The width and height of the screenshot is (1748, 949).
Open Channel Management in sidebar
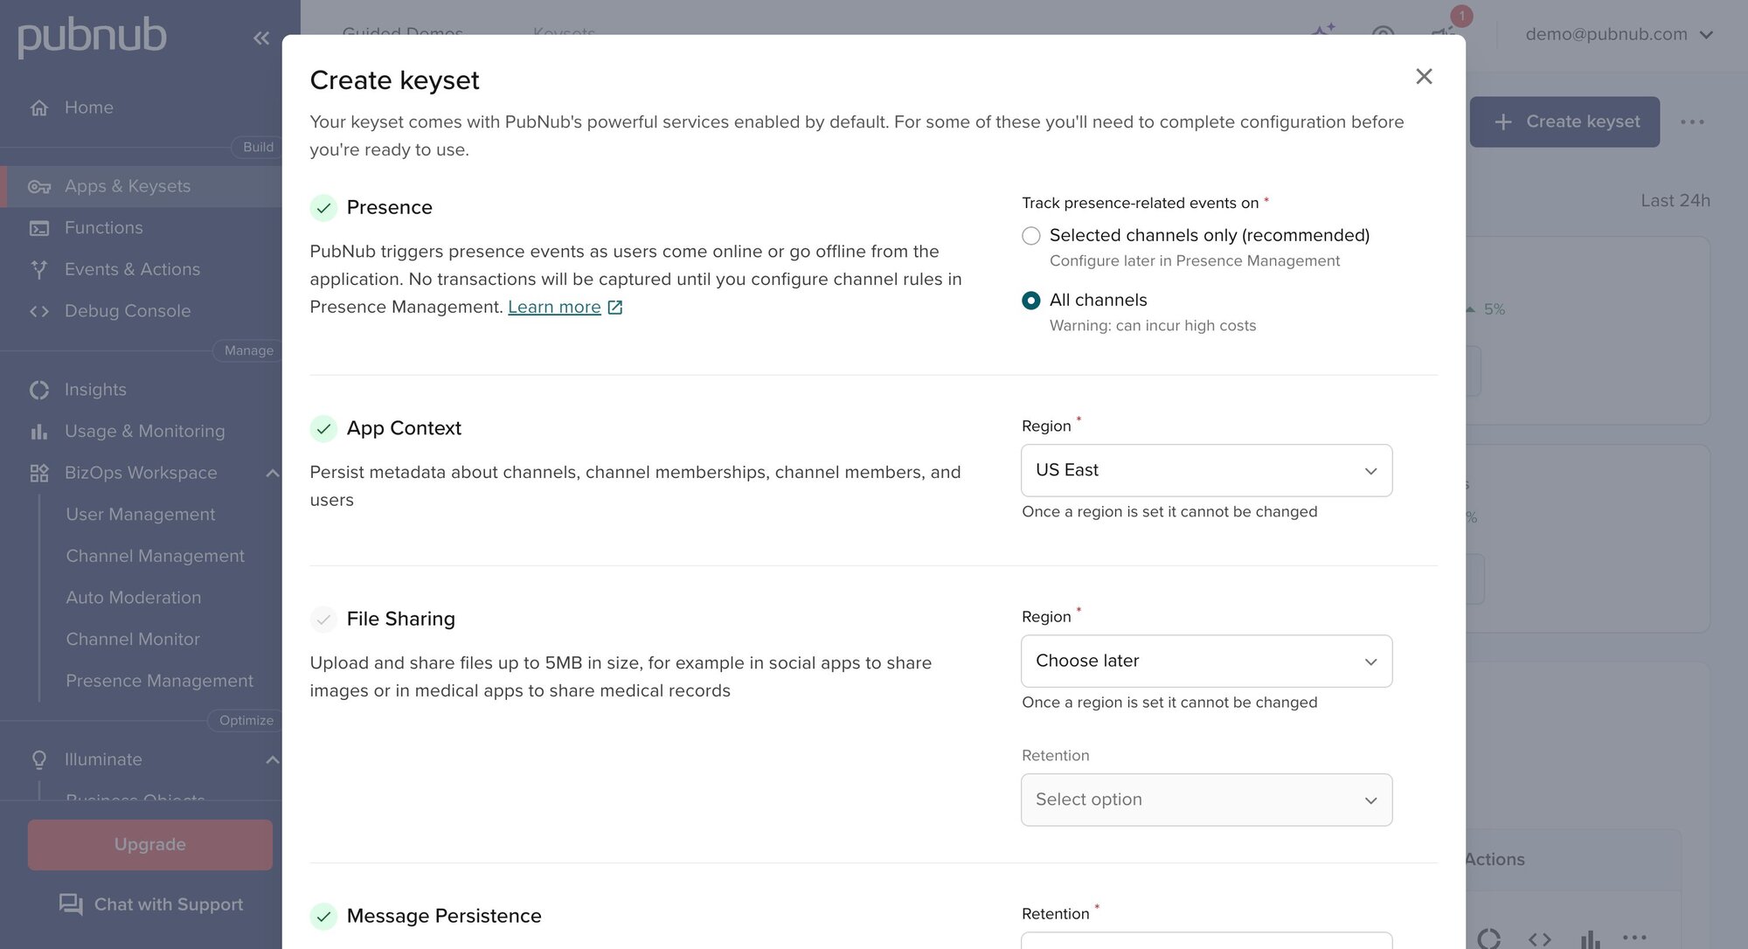[156, 556]
